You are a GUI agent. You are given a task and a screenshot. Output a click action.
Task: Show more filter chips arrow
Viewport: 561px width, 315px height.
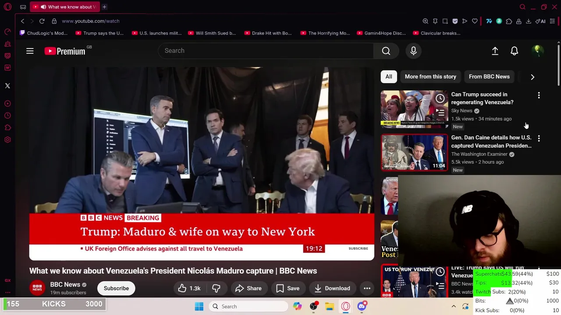tap(533, 77)
